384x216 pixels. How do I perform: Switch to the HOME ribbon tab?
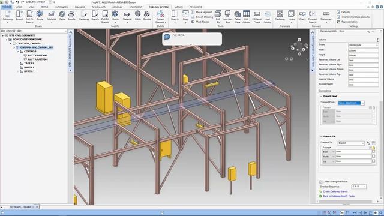point(19,7)
